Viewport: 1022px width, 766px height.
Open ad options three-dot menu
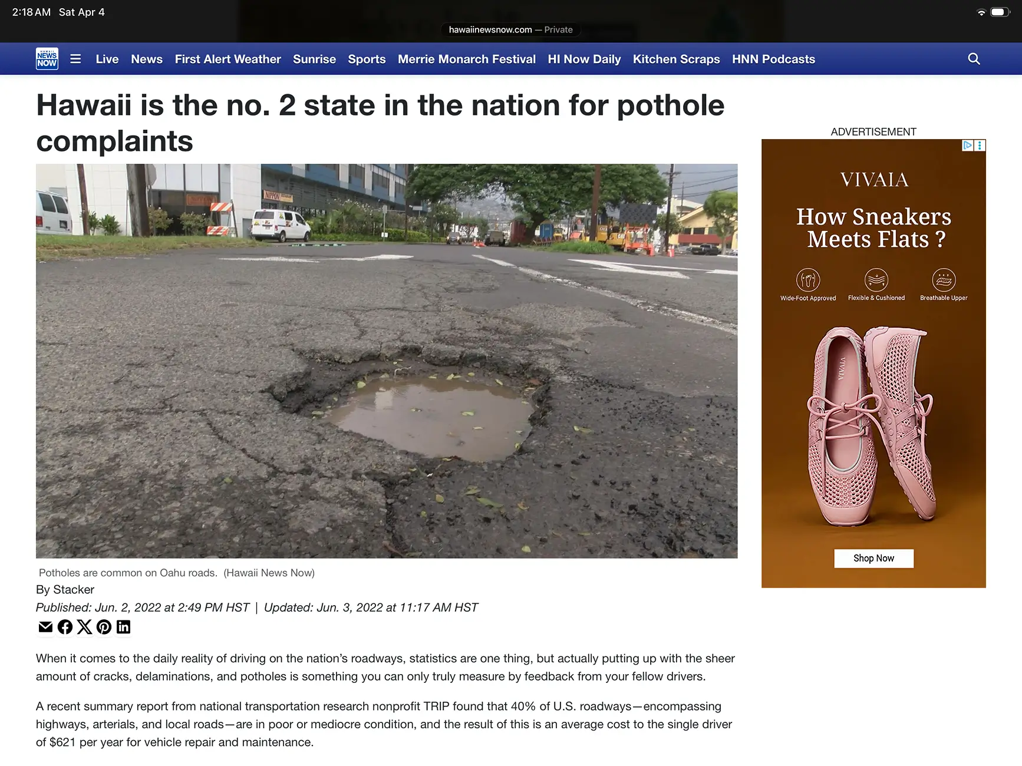[x=980, y=145]
